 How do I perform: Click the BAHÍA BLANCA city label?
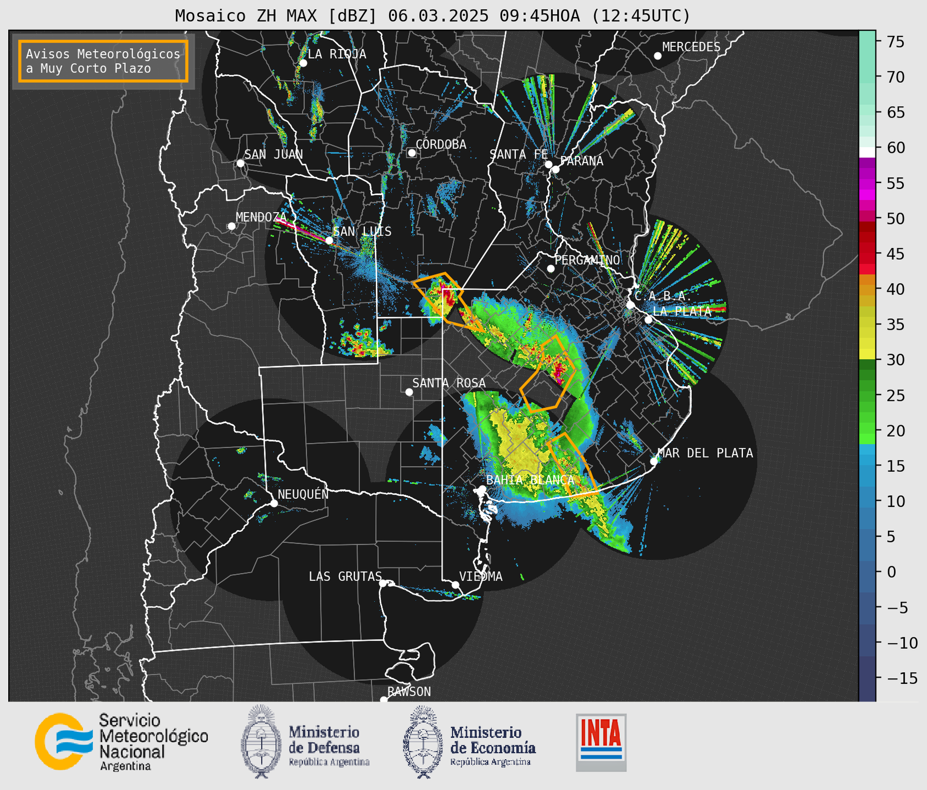[x=530, y=480]
